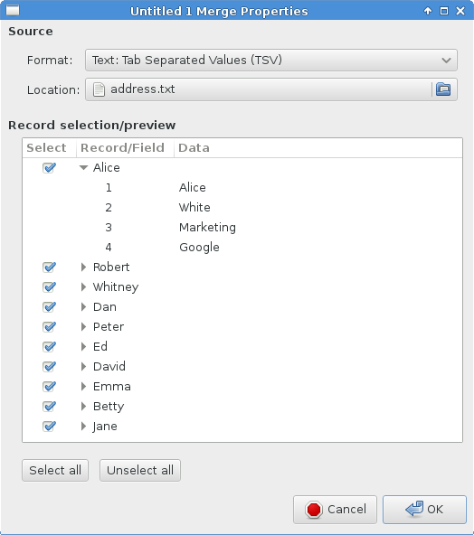The height and width of the screenshot is (535, 474).
Task: Select the Marketing data row
Action: coord(242,227)
